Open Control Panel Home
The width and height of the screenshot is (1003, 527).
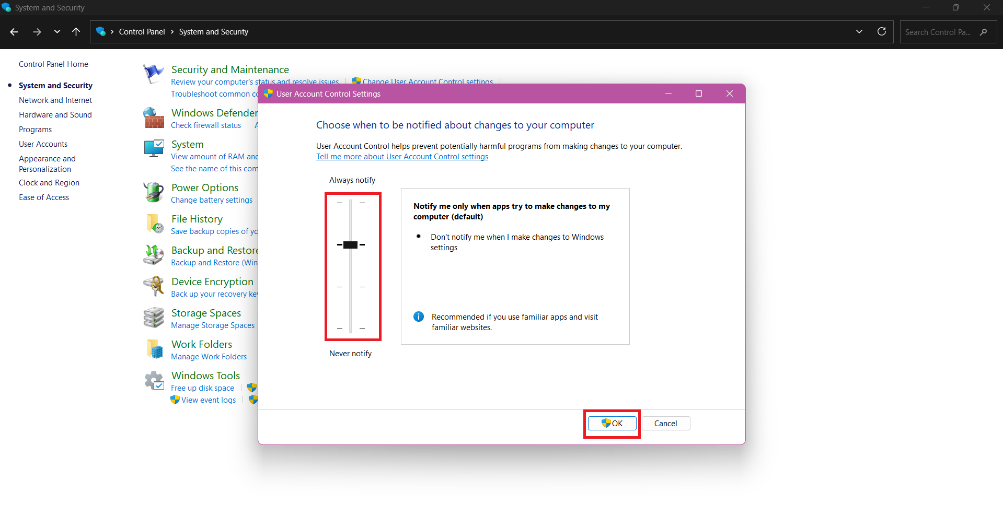pyautogui.click(x=53, y=64)
